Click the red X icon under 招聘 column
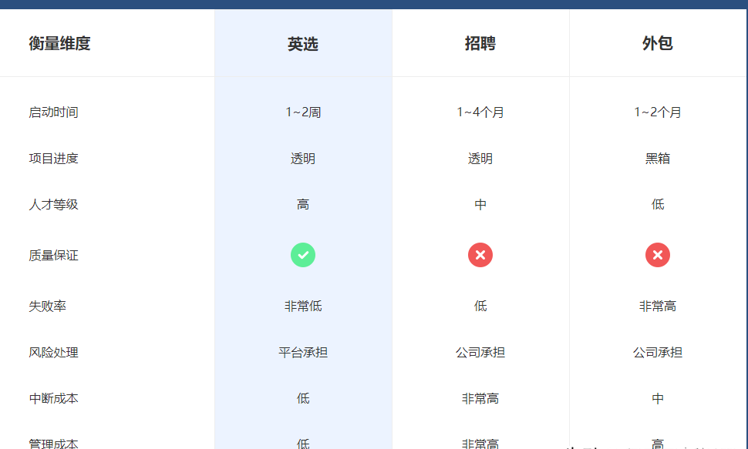748x449 pixels. coord(480,255)
